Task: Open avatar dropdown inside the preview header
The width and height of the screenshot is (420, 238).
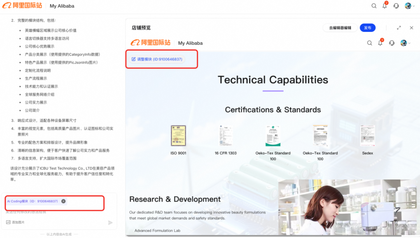Action: pos(405,43)
